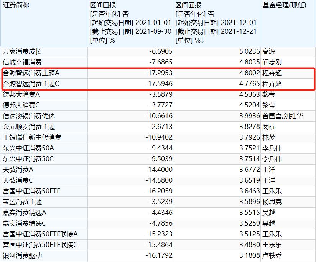This screenshot has height=262, width=316.
Task: Select the 天弘消费A fund name
Action: coord(18,170)
